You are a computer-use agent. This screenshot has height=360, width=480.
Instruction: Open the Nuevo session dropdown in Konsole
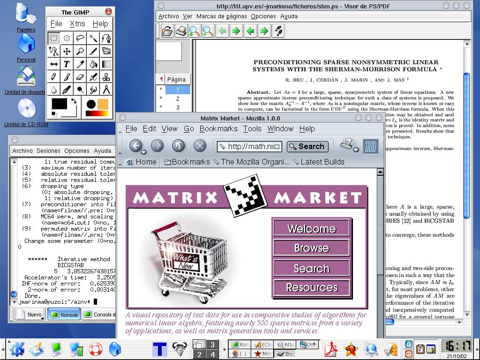pos(42,318)
